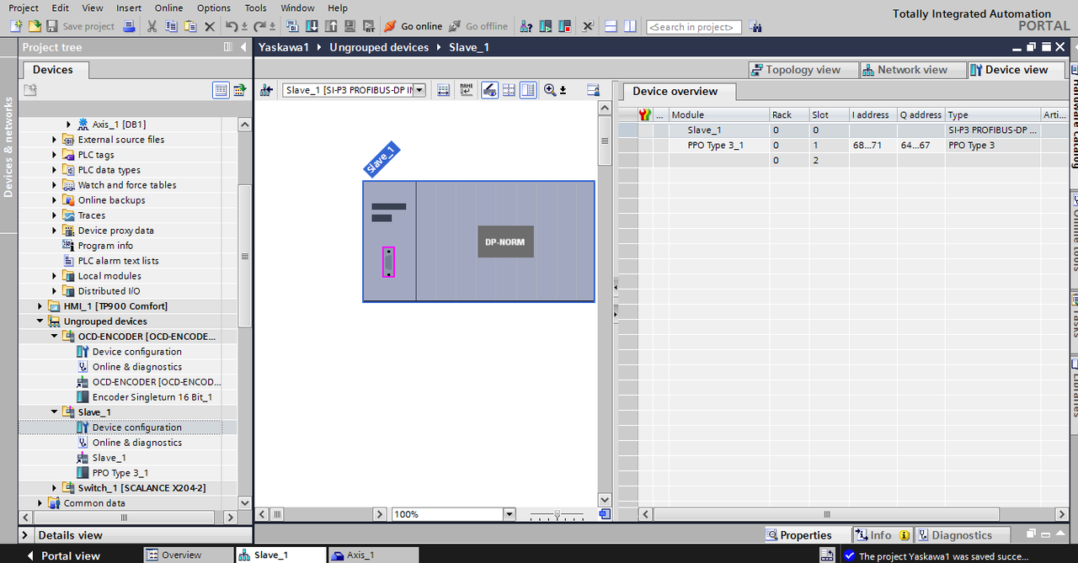This screenshot has height=563, width=1078.
Task: Toggle the highlighted view button next to Show module labels
Action: [489, 90]
